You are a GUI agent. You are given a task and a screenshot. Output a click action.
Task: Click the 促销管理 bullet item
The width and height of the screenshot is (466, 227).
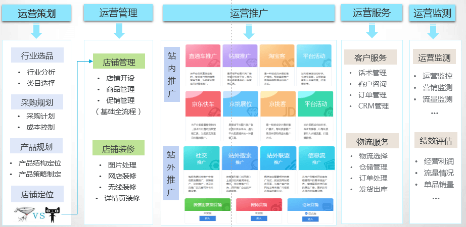tap(120, 100)
